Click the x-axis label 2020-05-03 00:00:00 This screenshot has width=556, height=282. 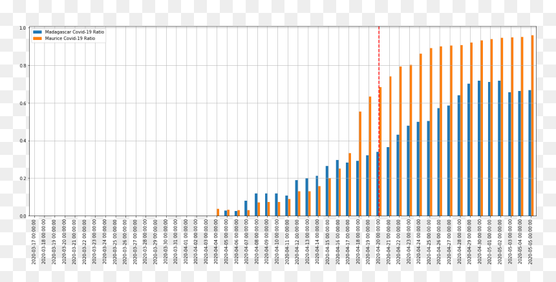click(x=511, y=241)
